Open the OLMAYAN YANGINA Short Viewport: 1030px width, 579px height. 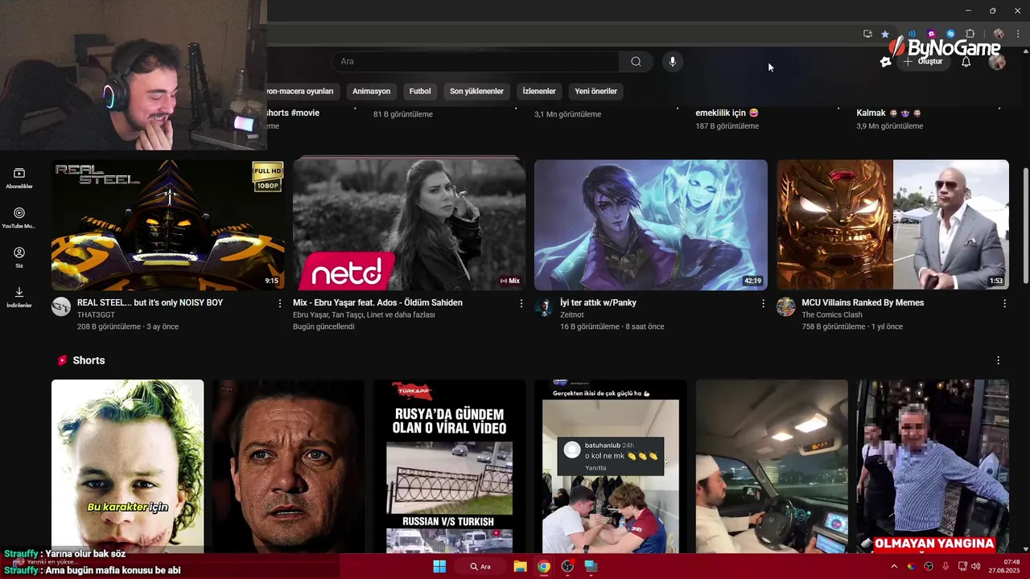[x=933, y=466]
